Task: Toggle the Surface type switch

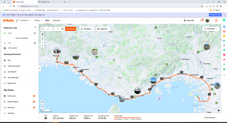Action: [34, 96]
